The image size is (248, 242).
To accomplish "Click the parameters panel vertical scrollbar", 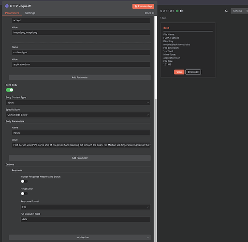I will [x=156, y=169].
